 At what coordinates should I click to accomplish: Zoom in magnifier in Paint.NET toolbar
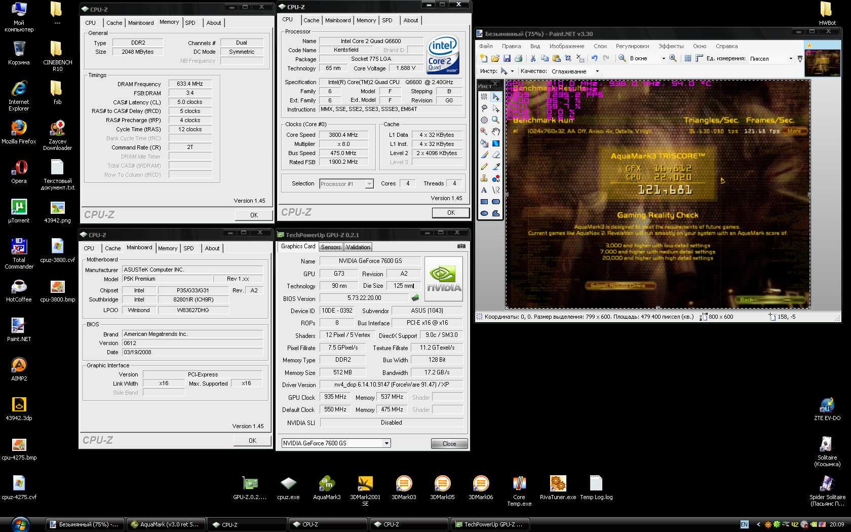coord(673,58)
